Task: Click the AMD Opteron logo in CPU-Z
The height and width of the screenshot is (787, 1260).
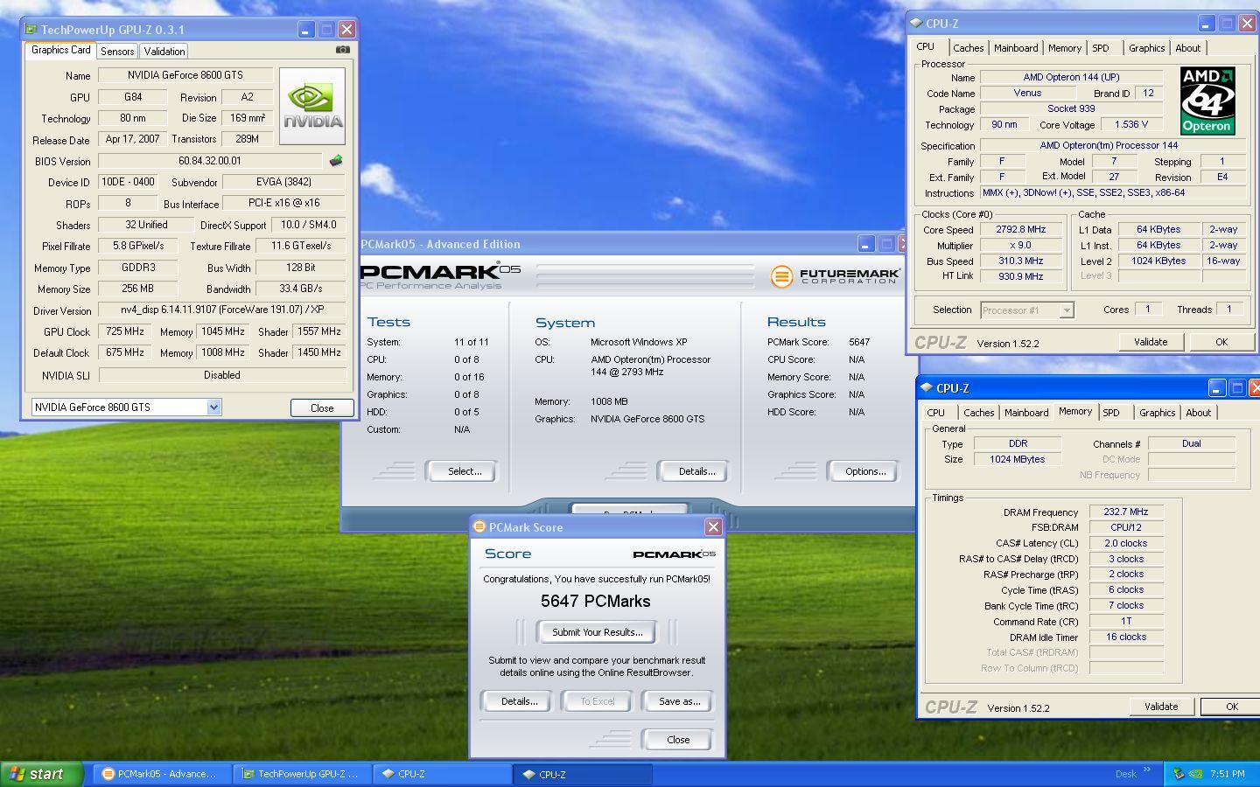Action: tap(1207, 101)
